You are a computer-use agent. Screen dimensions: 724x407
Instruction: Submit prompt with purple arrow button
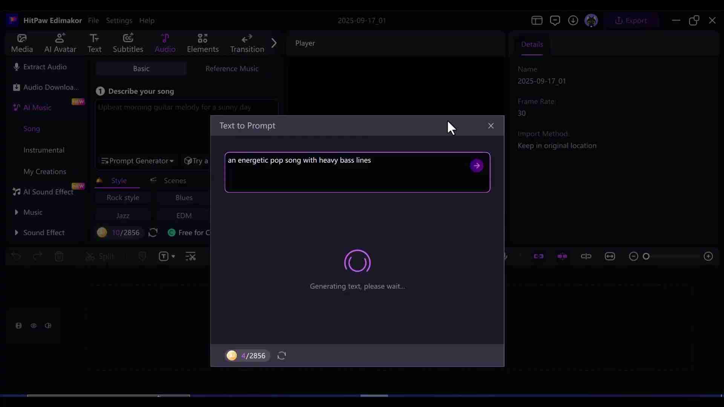(x=477, y=165)
